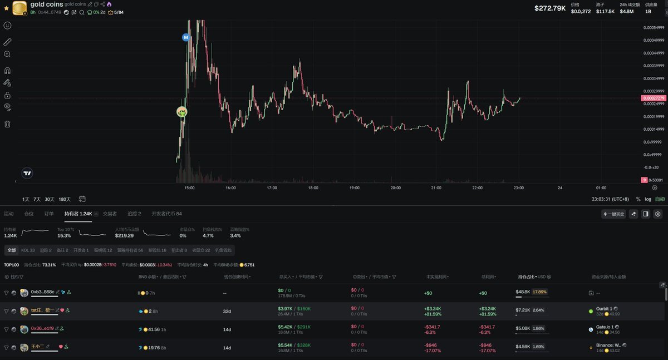Open holders panel settings gear
Image resolution: width=668 pixels, height=360 pixels.
[x=657, y=214]
